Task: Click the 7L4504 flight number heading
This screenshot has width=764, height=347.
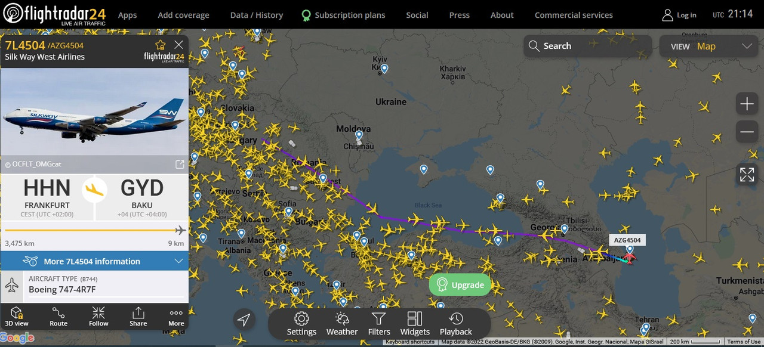Action: coord(25,45)
